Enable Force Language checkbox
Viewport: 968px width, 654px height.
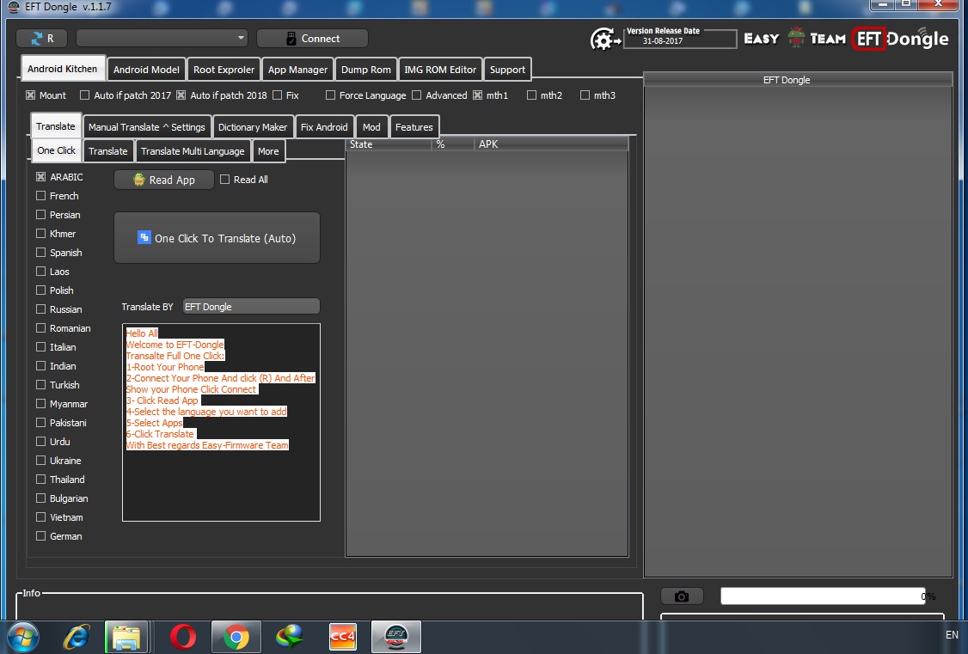tap(330, 95)
